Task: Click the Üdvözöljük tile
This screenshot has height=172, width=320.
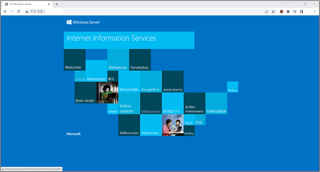Action: [216, 103]
